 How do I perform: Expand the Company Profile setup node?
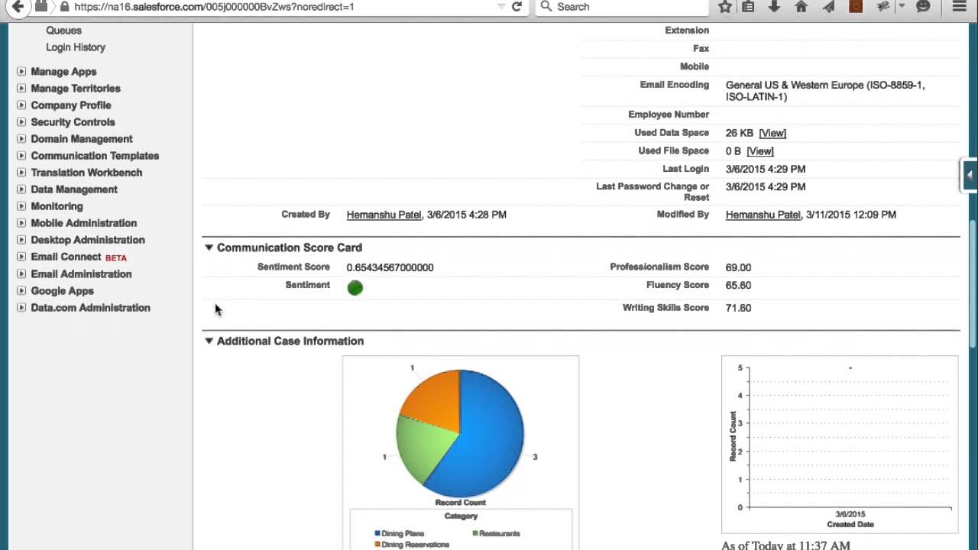21,105
